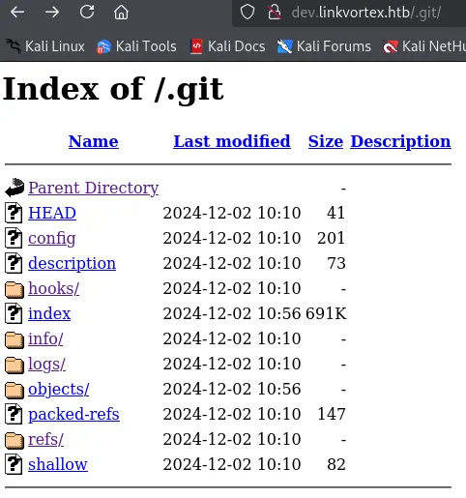Click the back-arrow icon beside Parent Directory
466x498 pixels.
coord(15,188)
